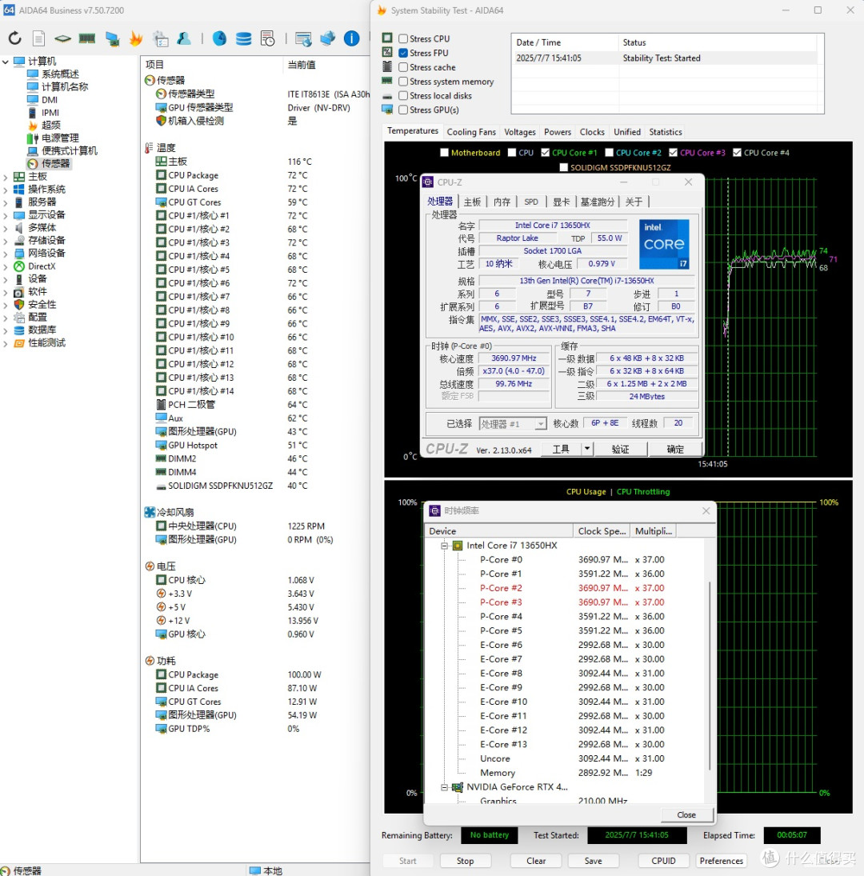Switch to the Cooling Fans tab

coord(471,132)
